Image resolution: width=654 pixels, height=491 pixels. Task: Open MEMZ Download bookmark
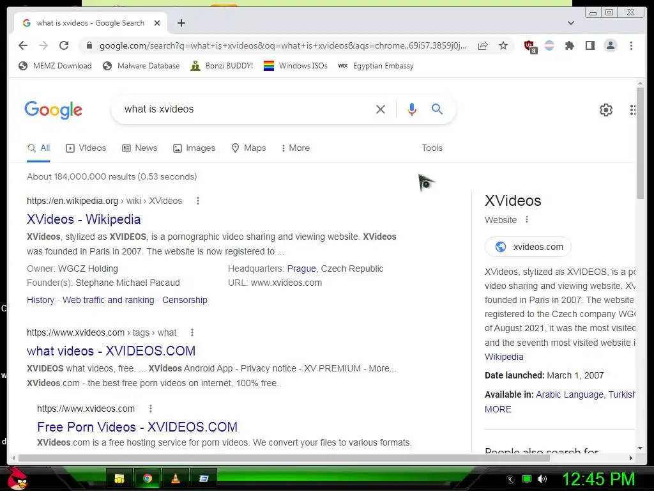pyautogui.click(x=55, y=66)
